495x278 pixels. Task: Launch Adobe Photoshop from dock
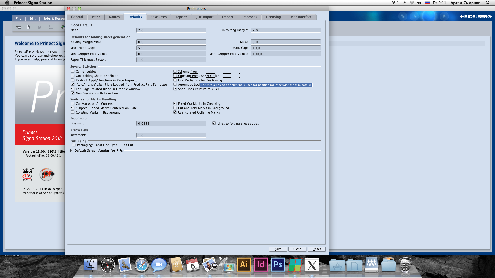278,264
